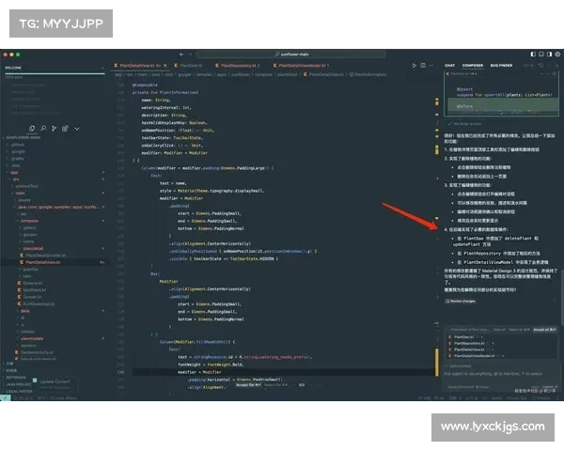Viewport: 564px width, 451px height.
Task: Click the split editor icon
Action: click(x=424, y=66)
